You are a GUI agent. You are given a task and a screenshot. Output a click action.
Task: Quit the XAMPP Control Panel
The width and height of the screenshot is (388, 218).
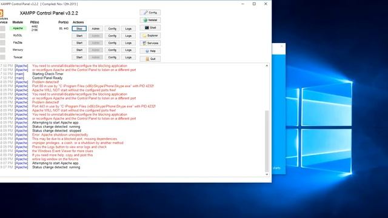(150, 59)
